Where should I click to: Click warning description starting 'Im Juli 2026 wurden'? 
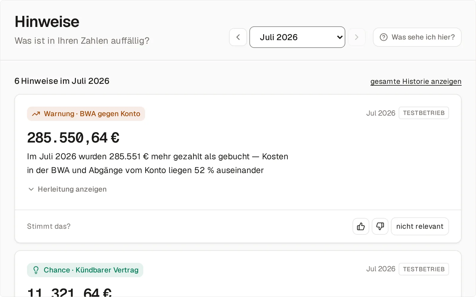158,163
